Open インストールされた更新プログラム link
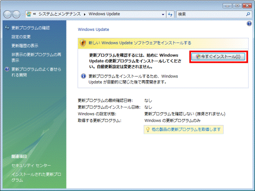Screen dimensions: 255x191 point(36,177)
